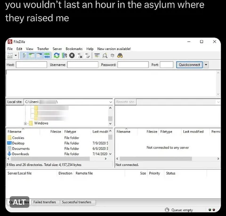Sort local files by Last modified
The width and height of the screenshot is (226, 216).
pos(100,132)
